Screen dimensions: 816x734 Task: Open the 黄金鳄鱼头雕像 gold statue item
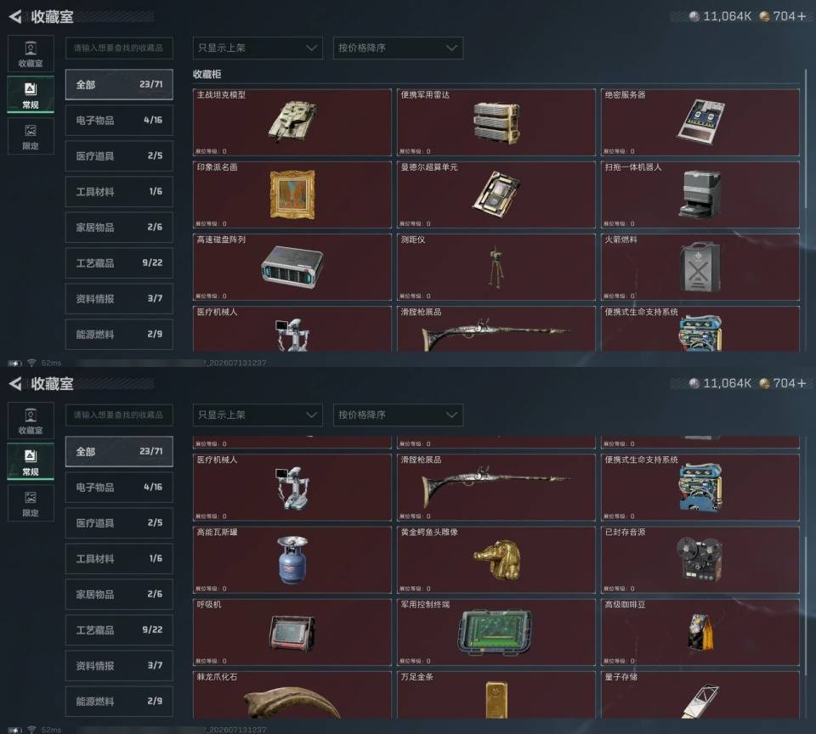(x=496, y=560)
